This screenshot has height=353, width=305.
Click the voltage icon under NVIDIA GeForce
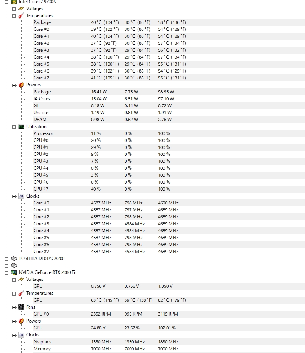[x=21, y=279]
